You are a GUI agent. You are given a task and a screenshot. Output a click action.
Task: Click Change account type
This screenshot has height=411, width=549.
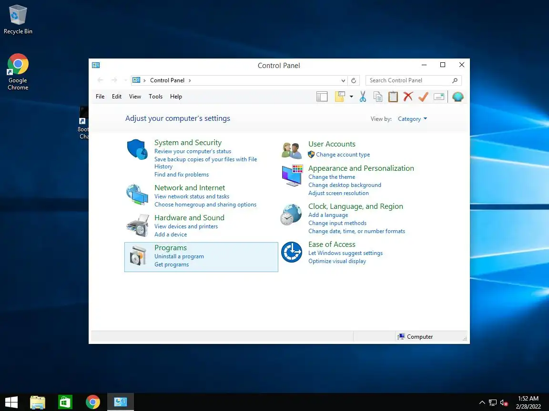pos(343,155)
